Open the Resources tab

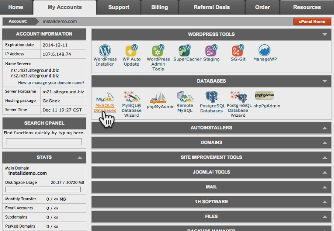pos(307,7)
